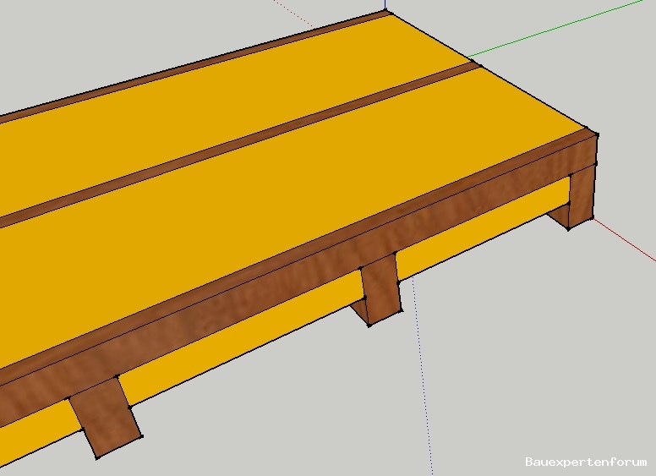The image size is (656, 476).
Task: Select the wooden strip along the far edge
Action: click(x=194, y=66)
